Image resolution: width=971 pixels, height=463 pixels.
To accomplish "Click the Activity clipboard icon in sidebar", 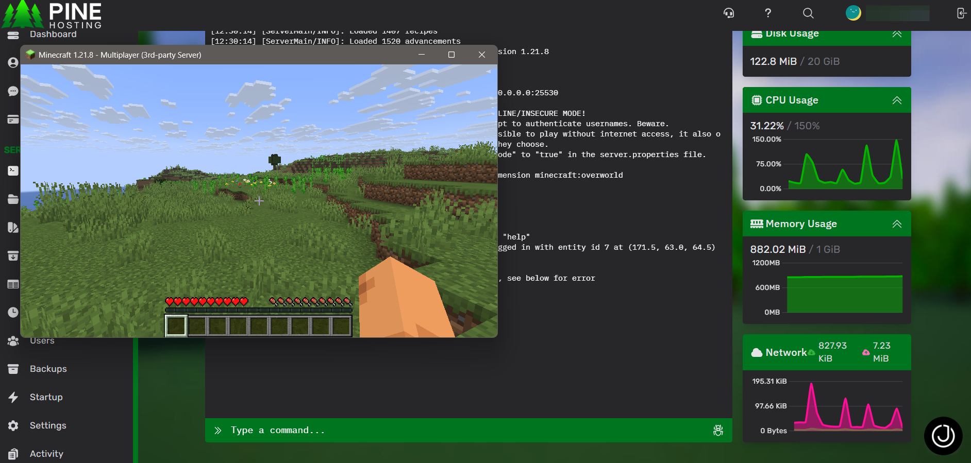I will pos(13,454).
